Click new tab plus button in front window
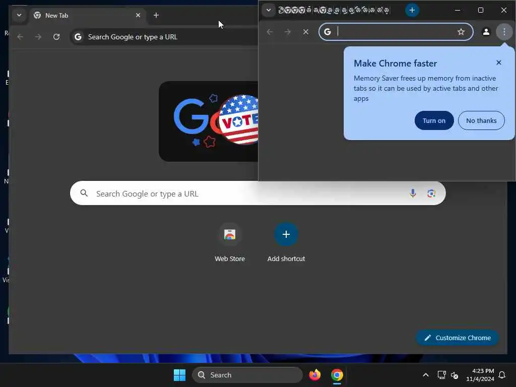 point(412,10)
